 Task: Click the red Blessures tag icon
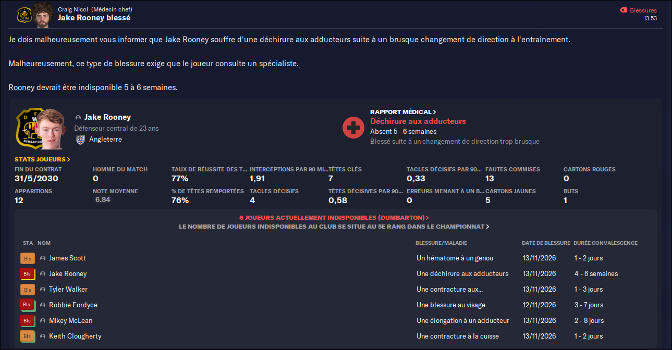pyautogui.click(x=623, y=10)
